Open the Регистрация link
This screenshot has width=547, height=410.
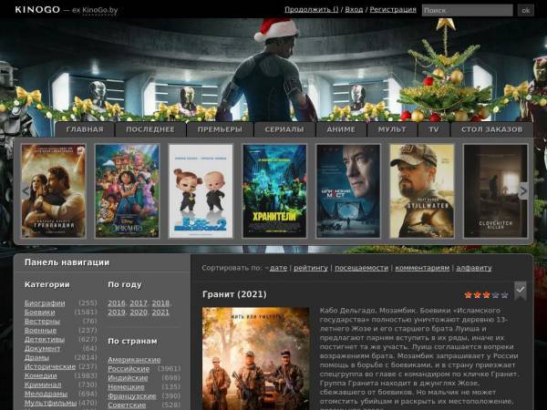[x=393, y=10]
